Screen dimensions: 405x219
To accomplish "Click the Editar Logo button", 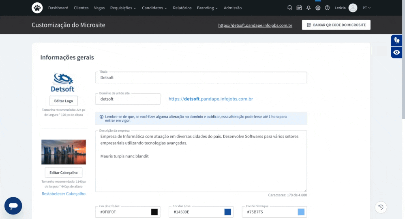I will click(x=64, y=101).
